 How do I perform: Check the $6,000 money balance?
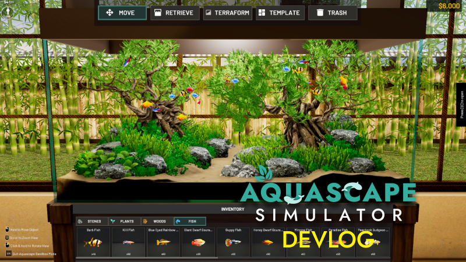[x=449, y=6]
